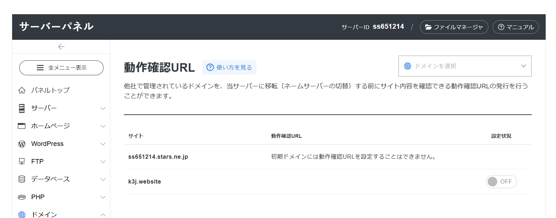Select データベース in sidebar menu
The height and width of the screenshot is (218, 556).
point(51,179)
